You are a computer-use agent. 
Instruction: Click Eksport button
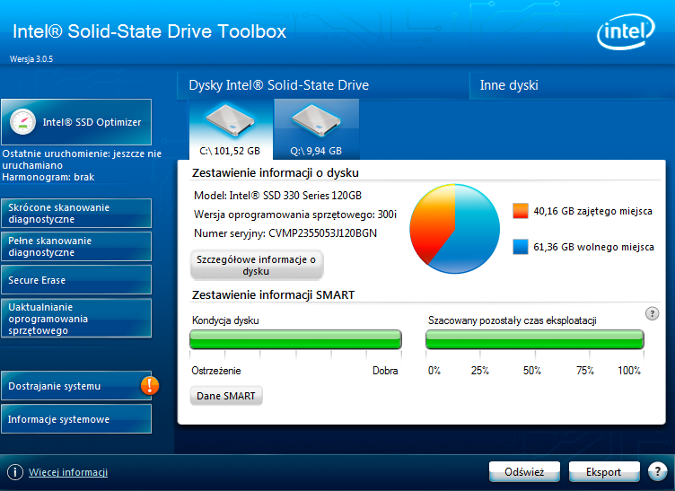pos(603,472)
